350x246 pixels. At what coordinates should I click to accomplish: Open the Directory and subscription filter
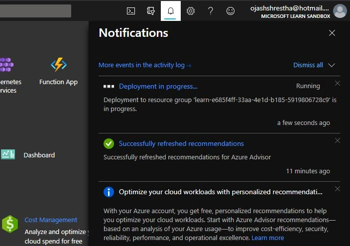tap(151, 11)
